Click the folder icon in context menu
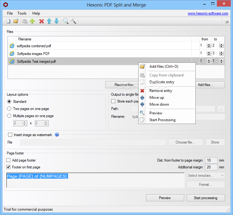 coord(142,66)
